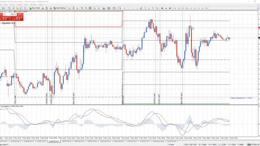Image resolution: width=260 pixels, height=146 pixels.
Task: Increase trade volume with up arrow
Action: click(x=15, y=15)
